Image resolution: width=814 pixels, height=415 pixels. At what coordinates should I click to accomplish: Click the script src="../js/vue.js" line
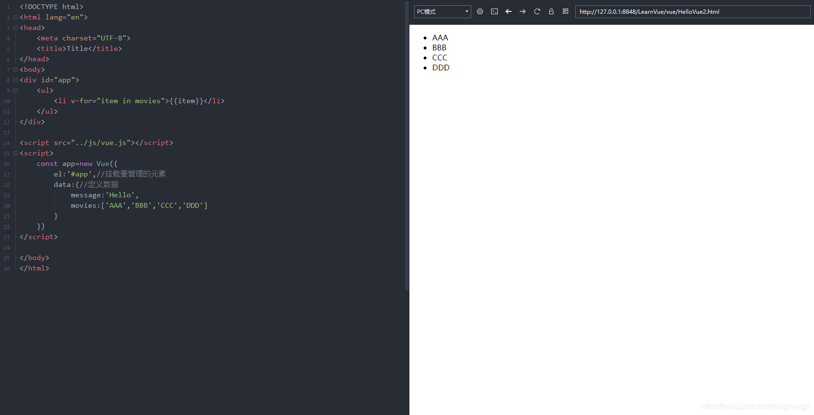coord(97,143)
